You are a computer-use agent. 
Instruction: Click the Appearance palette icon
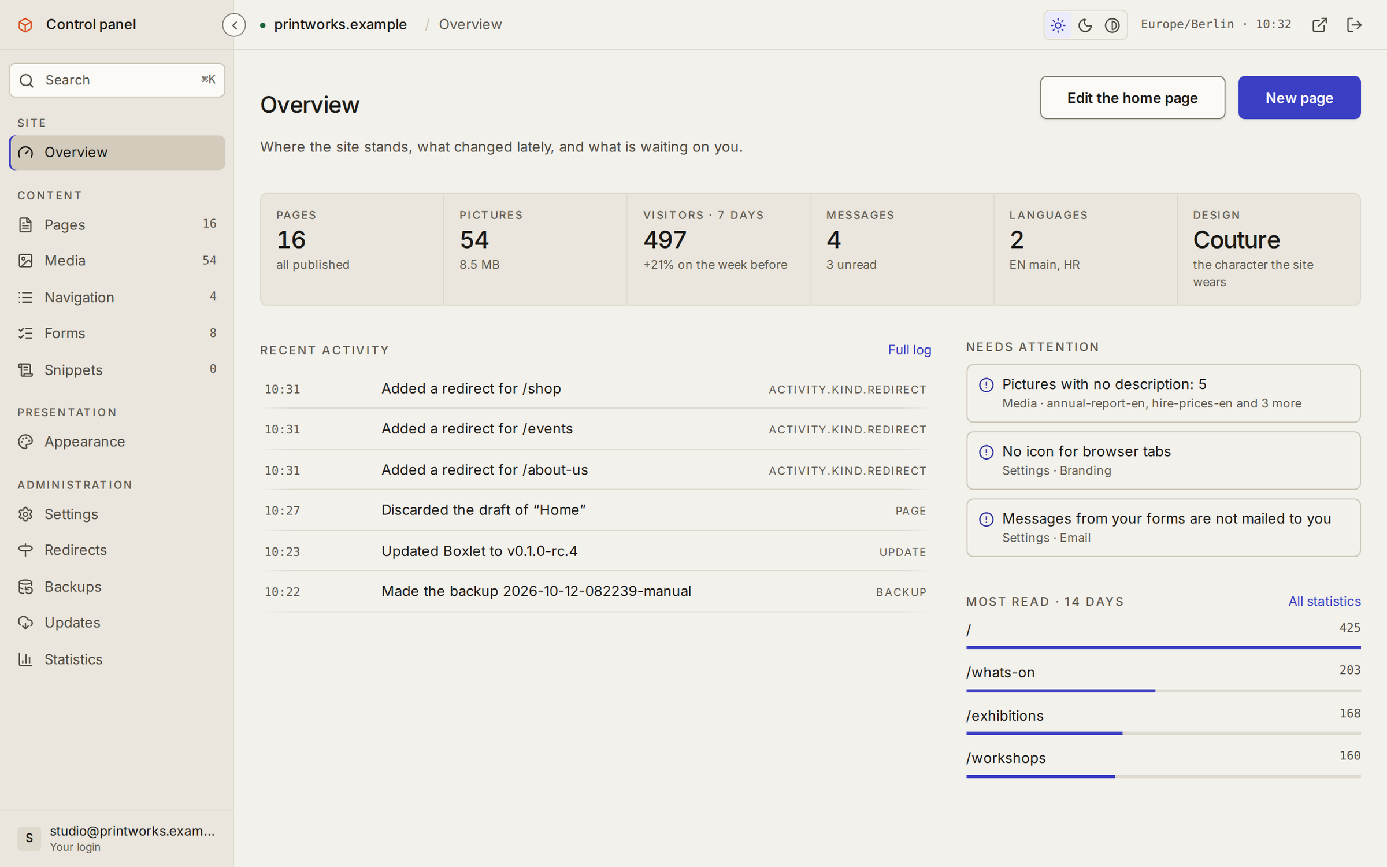click(x=25, y=442)
